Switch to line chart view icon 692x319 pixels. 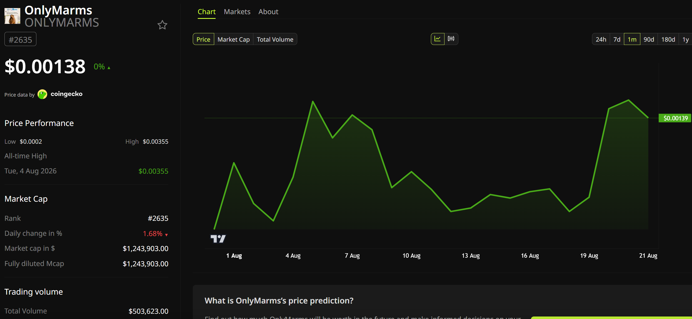(438, 39)
